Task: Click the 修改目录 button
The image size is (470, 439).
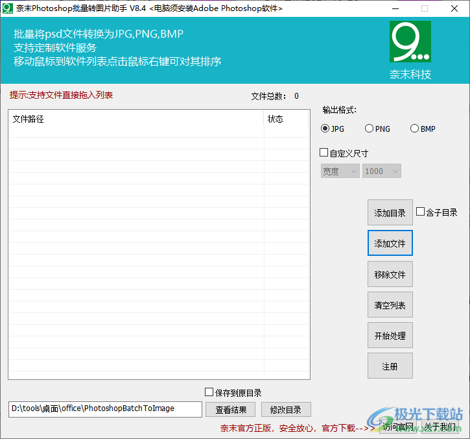Action: [x=286, y=410]
